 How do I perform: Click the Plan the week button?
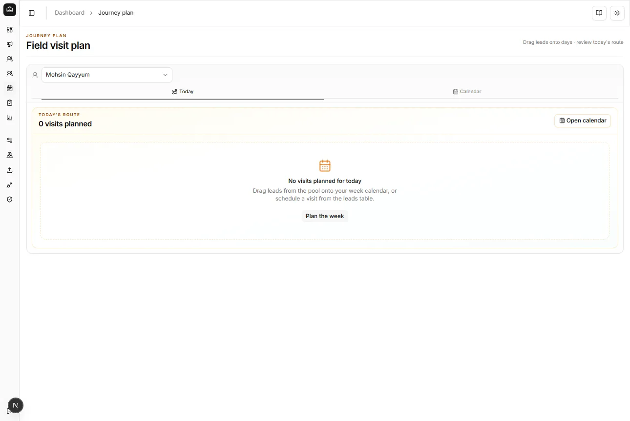coord(325,216)
